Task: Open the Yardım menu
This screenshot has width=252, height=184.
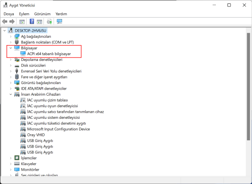Action: pyautogui.click(x=61, y=14)
